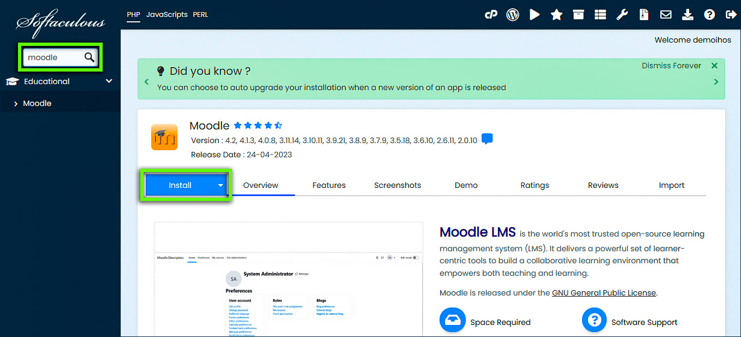Open the WordPress Manager icon

(512, 14)
